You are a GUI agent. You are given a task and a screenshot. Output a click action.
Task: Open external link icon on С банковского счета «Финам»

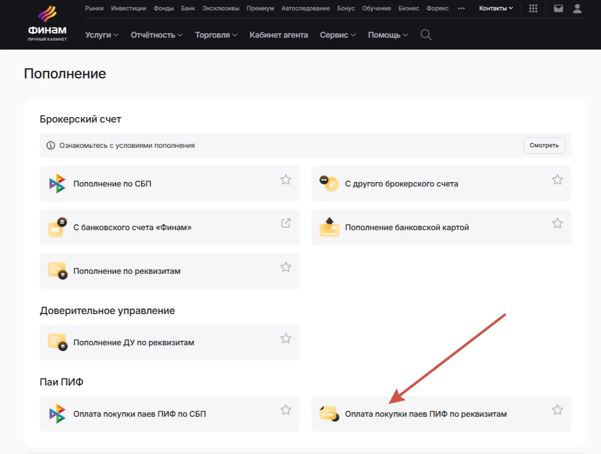(286, 223)
